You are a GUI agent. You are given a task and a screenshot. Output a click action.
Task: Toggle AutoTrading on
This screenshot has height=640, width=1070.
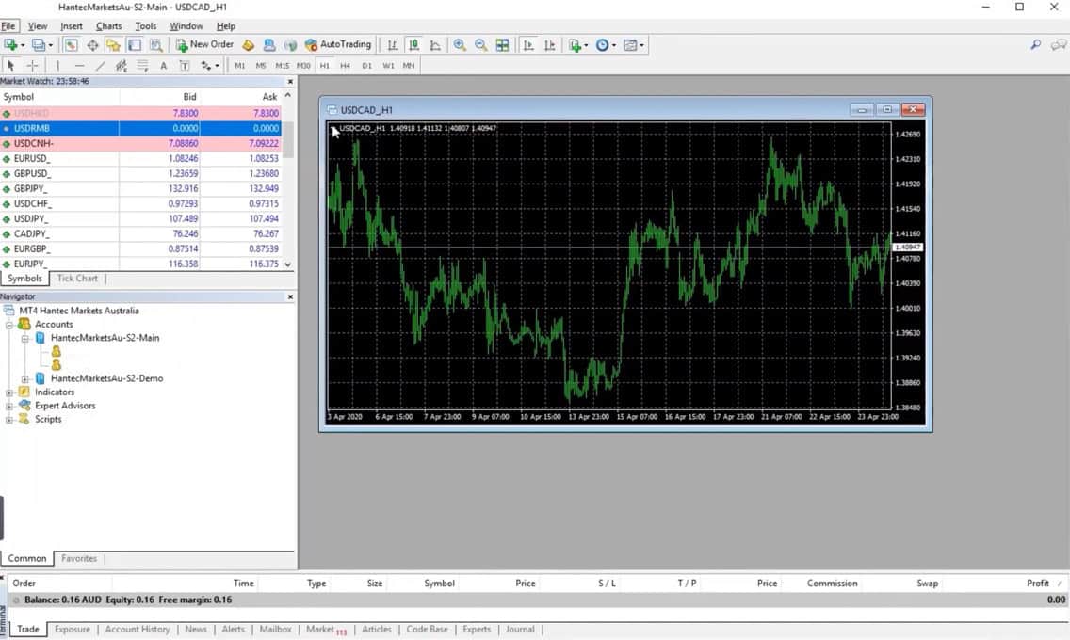point(337,44)
